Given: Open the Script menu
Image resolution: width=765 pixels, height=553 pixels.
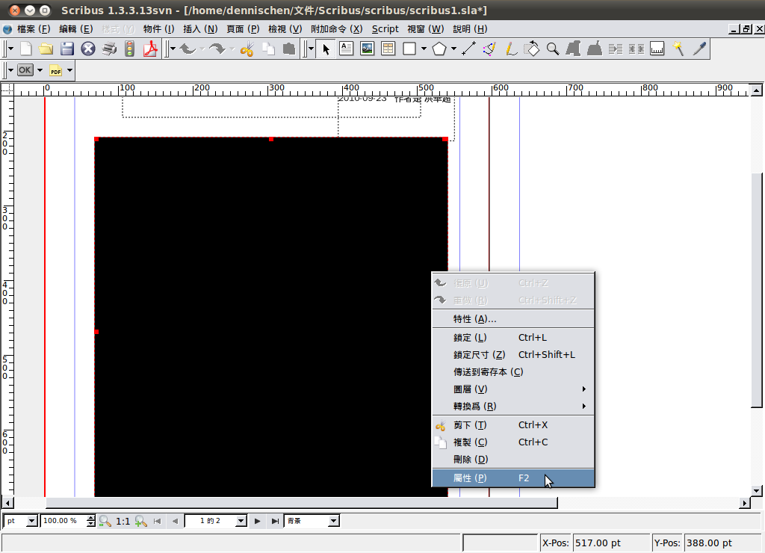Looking at the screenshot, I should click(385, 29).
